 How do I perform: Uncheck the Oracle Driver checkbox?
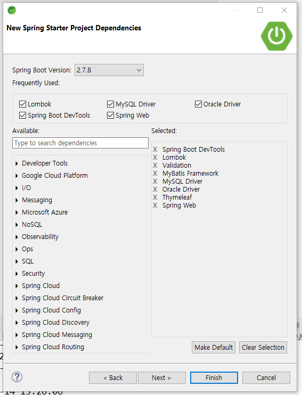[198, 104]
